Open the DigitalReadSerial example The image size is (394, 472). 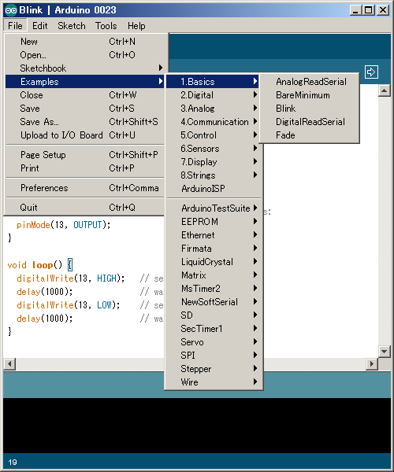(x=310, y=122)
